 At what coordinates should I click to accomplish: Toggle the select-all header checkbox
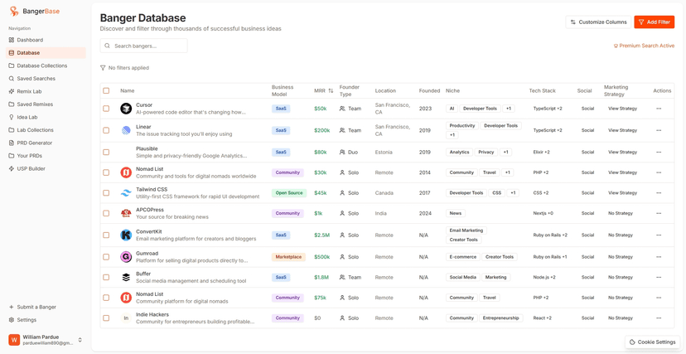(x=106, y=90)
